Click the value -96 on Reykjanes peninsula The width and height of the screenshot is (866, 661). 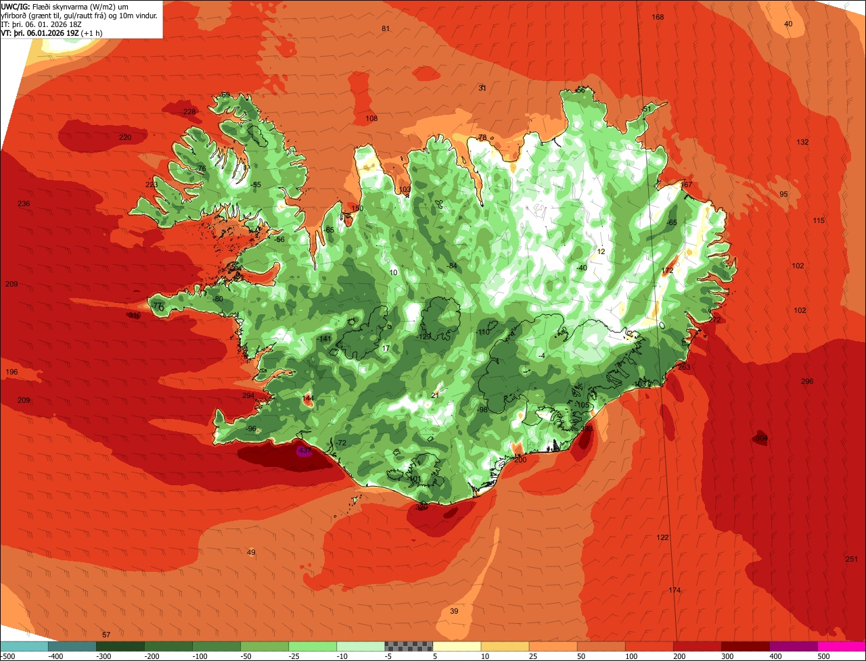point(251,429)
